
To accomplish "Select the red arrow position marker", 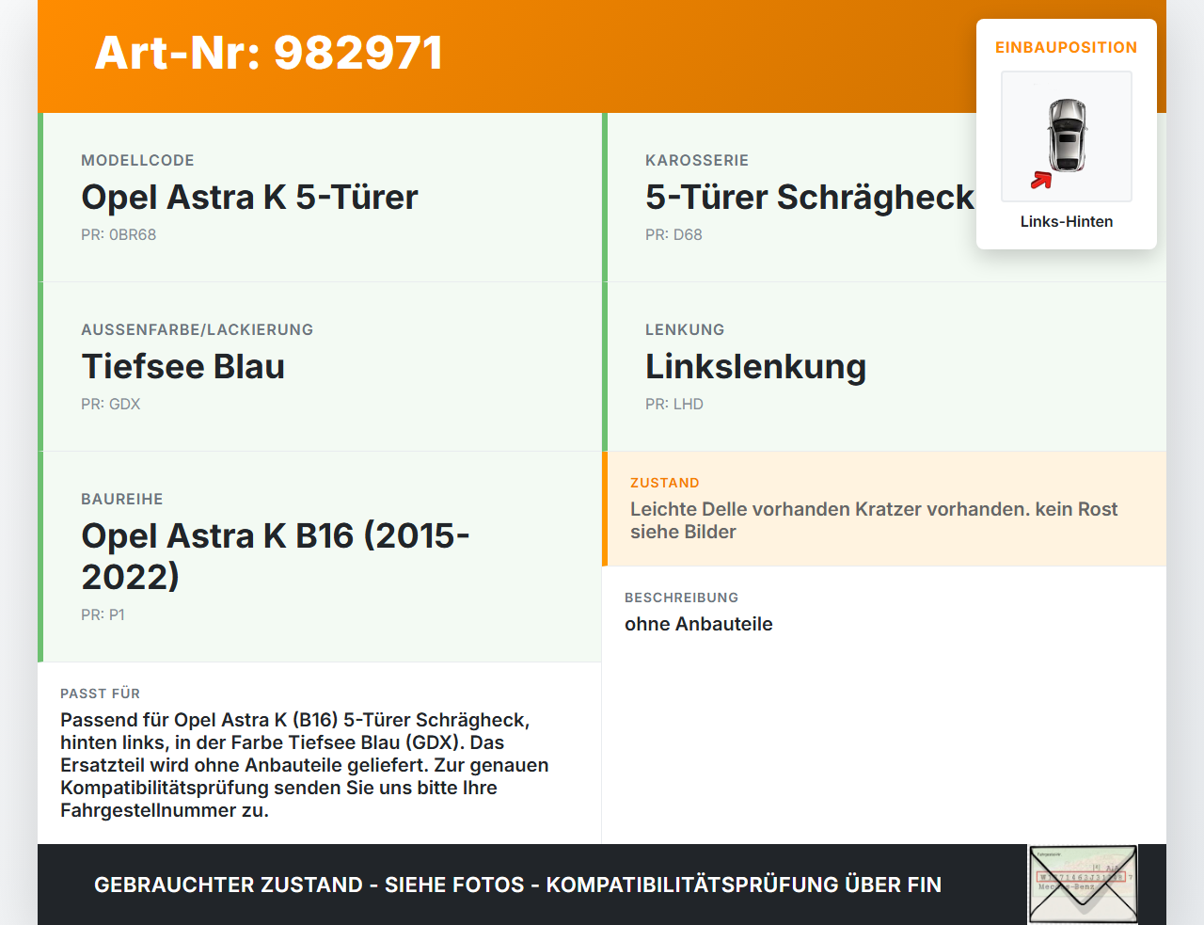I will click(x=1039, y=181).
